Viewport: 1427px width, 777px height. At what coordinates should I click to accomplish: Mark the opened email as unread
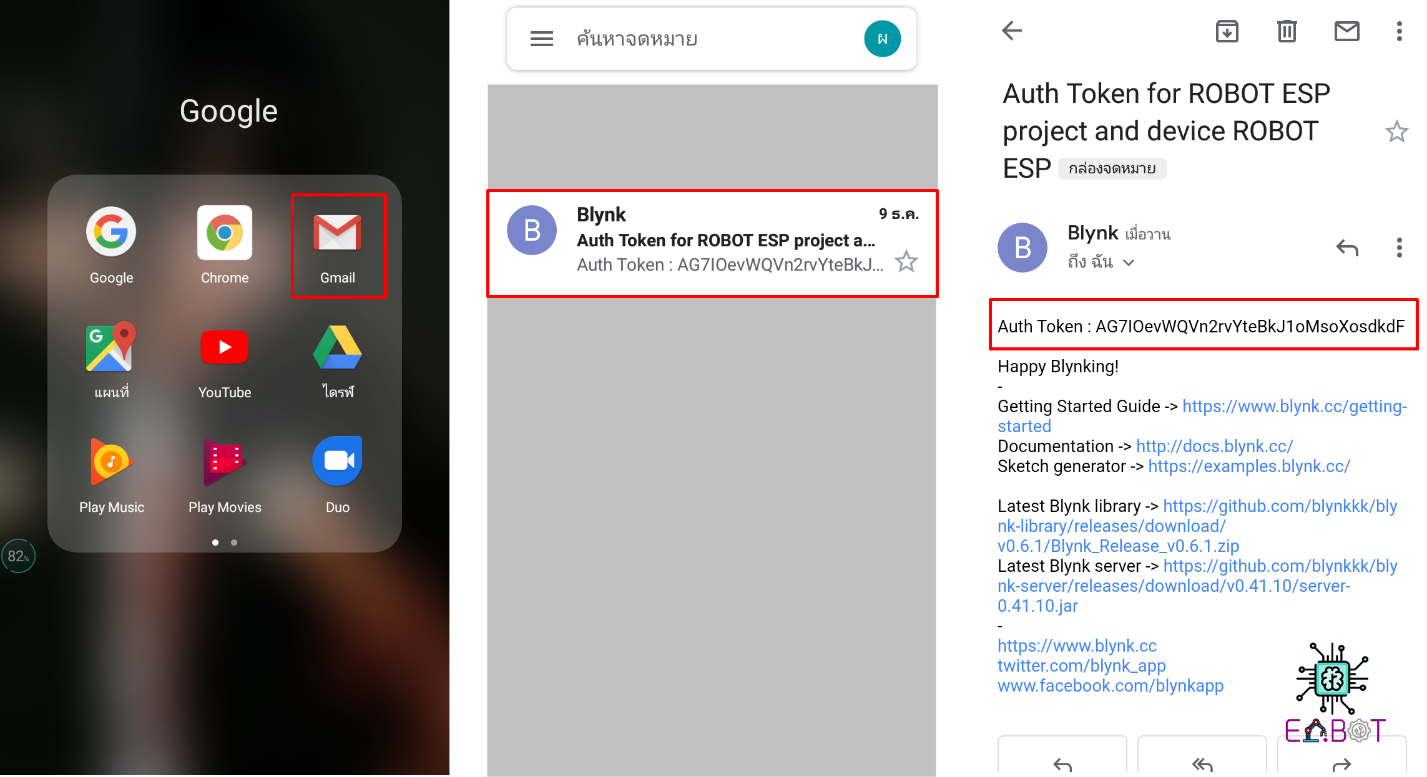point(1346,31)
